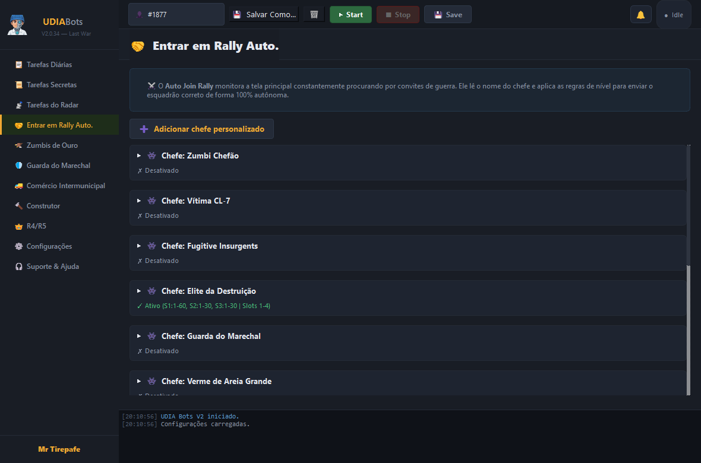Screen dimensions: 701x463
Task: Click the notification bell icon
Action: [x=640, y=15]
